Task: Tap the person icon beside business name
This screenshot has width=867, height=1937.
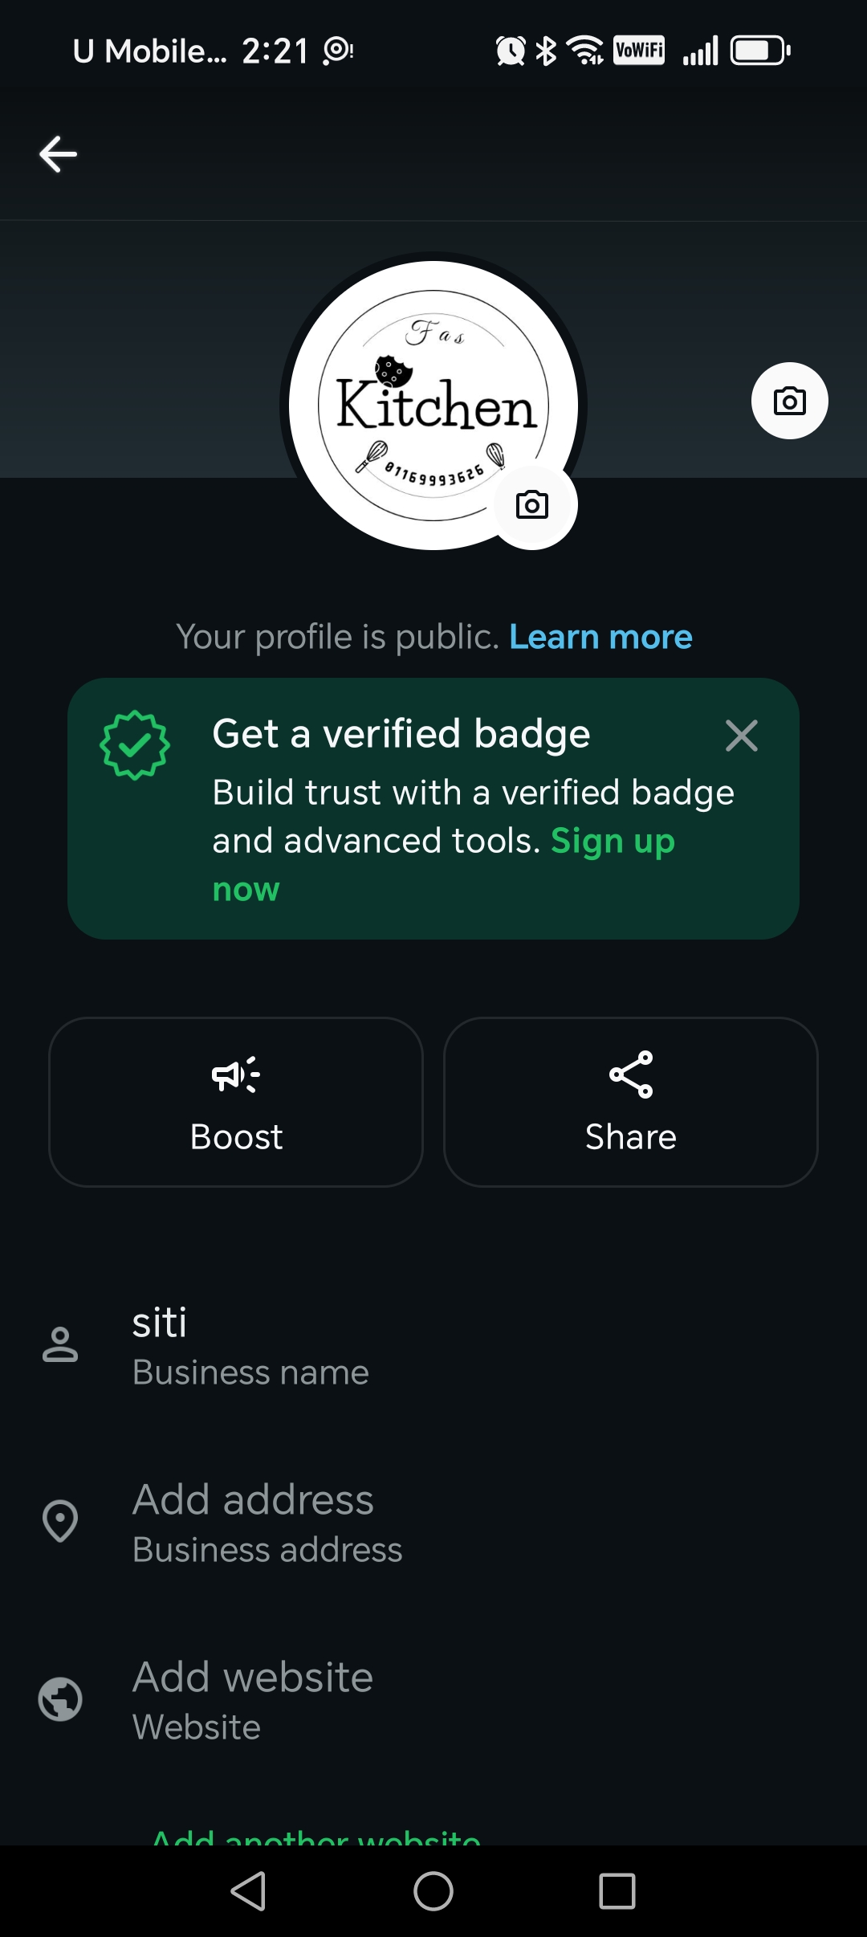Action: pos(60,1345)
